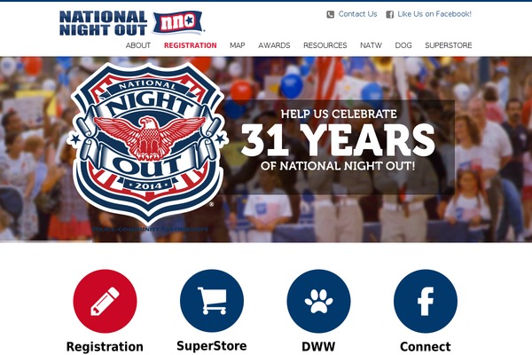Select DOG in the navigation bar

click(403, 45)
